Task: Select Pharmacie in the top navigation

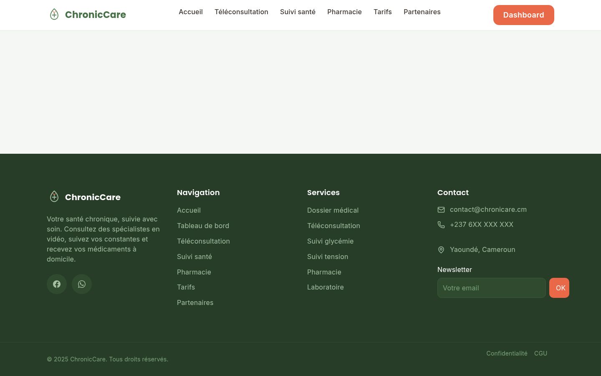Action: (344, 12)
